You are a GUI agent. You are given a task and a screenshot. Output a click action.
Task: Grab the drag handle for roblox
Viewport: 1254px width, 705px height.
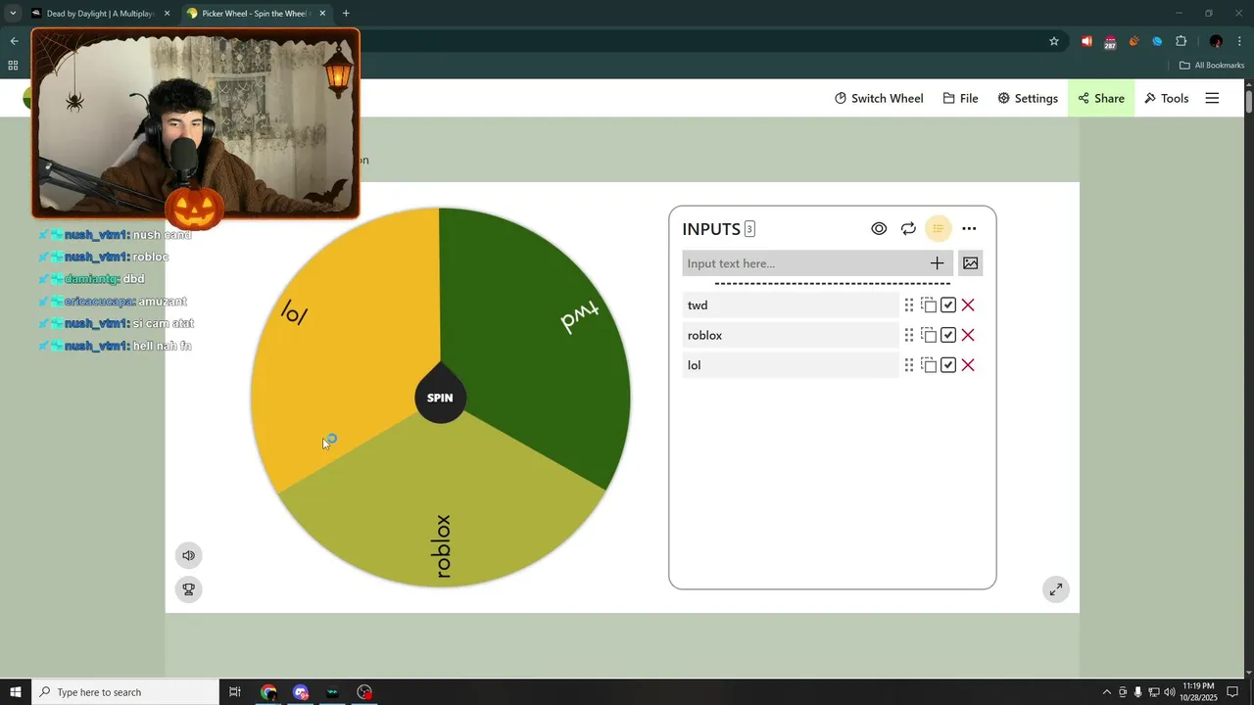pyautogui.click(x=908, y=335)
